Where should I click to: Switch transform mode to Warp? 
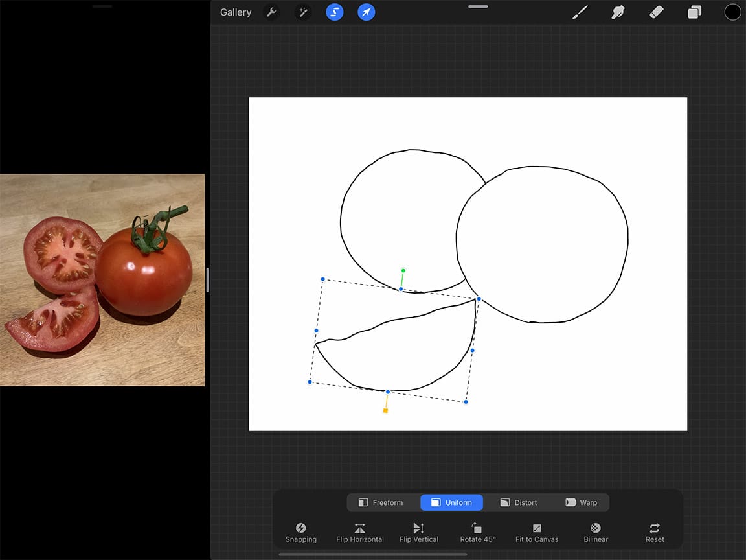(x=582, y=502)
